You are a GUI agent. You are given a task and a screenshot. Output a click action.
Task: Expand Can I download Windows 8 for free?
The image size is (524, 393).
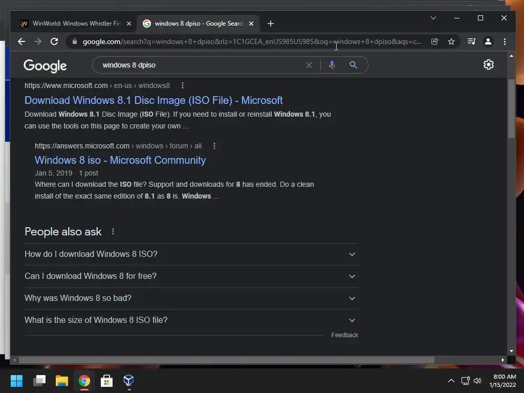(191, 276)
